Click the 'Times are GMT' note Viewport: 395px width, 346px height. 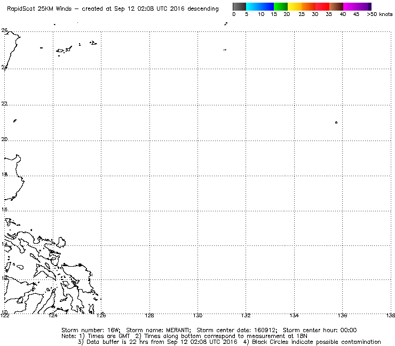(108, 336)
